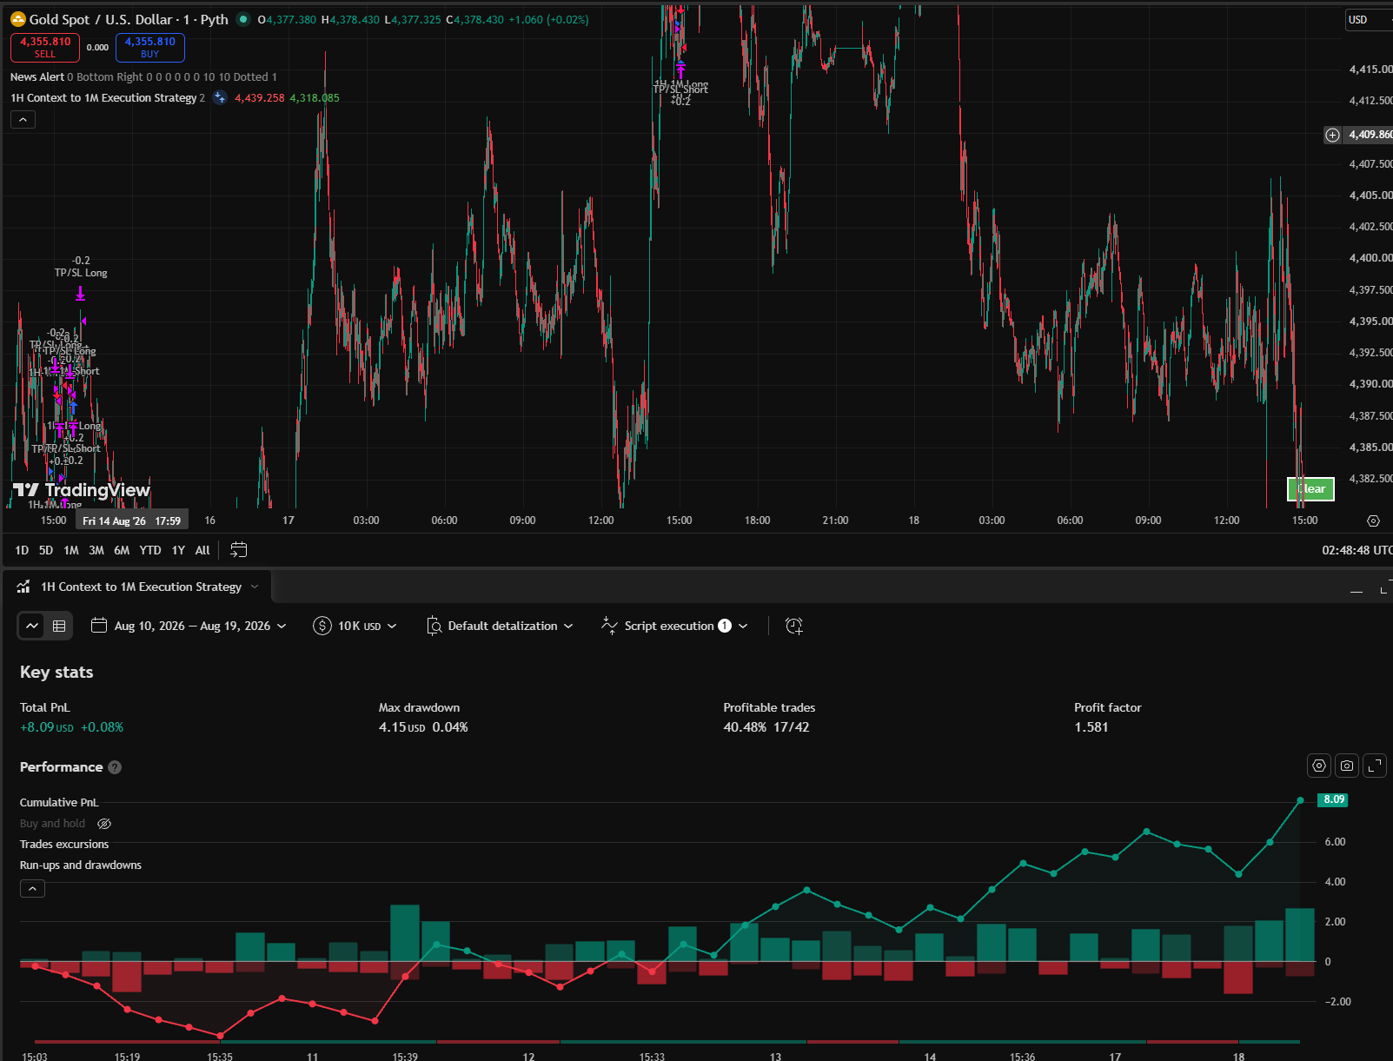
Task: Click the 0.000 spread value
Action: (x=97, y=48)
